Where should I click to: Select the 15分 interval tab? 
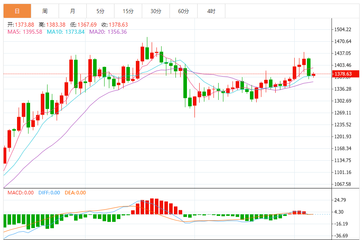point(128,11)
